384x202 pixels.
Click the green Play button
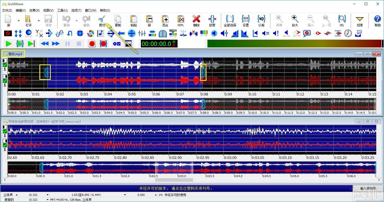[9, 44]
